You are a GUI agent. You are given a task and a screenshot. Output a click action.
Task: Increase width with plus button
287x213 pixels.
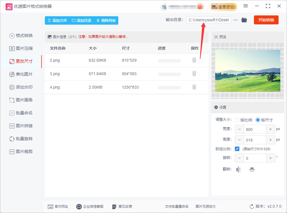(x=270, y=129)
